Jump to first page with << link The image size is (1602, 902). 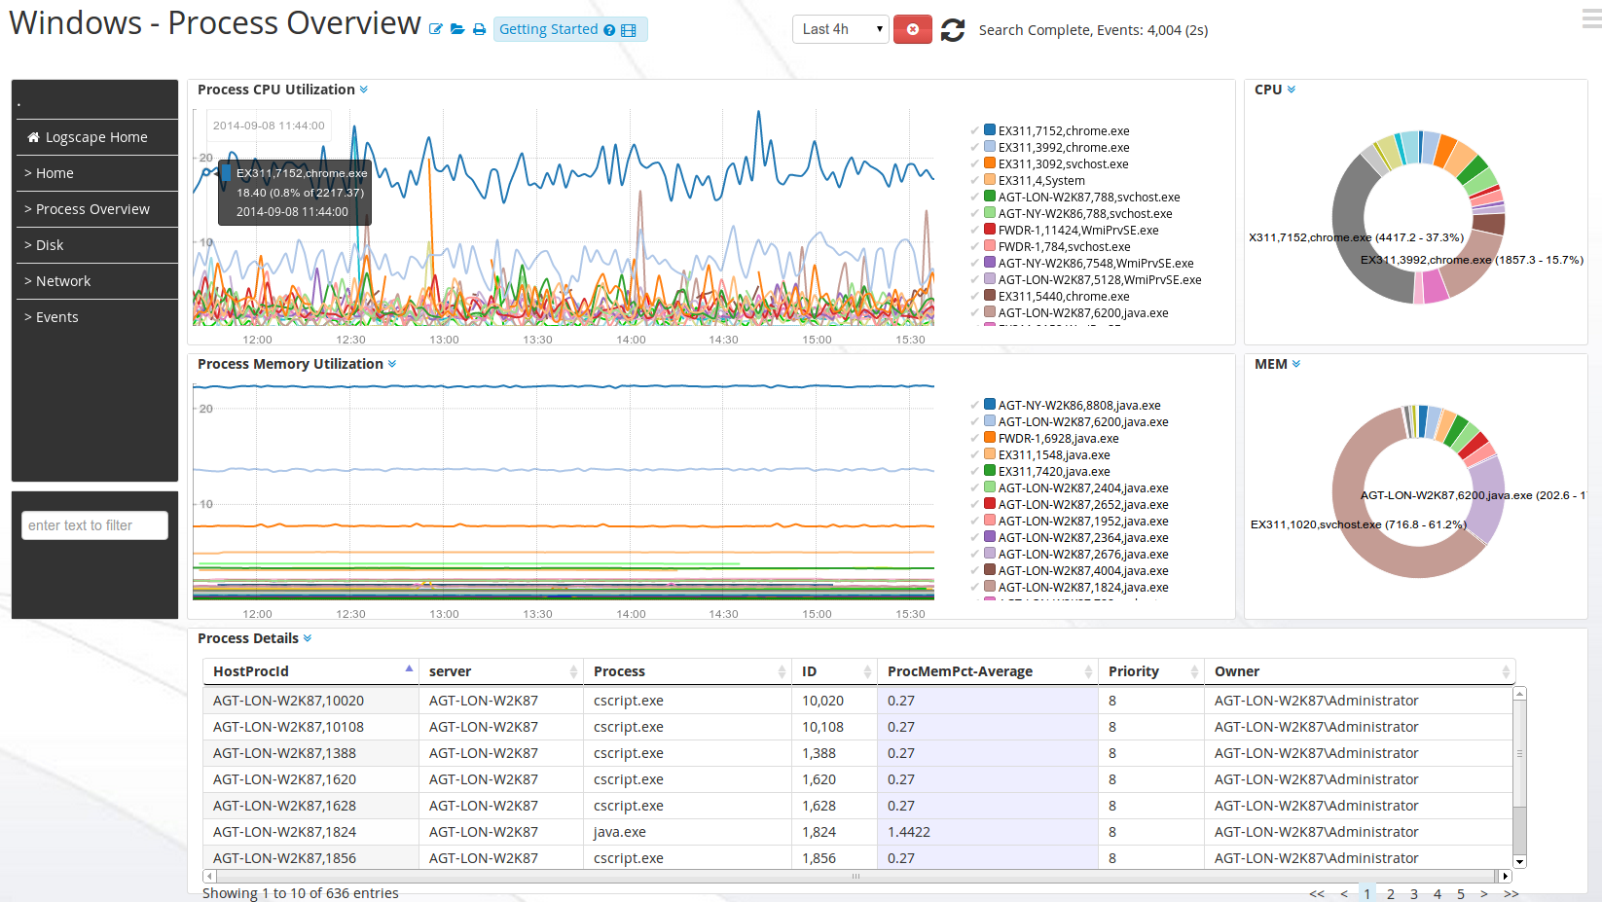pos(1317,893)
